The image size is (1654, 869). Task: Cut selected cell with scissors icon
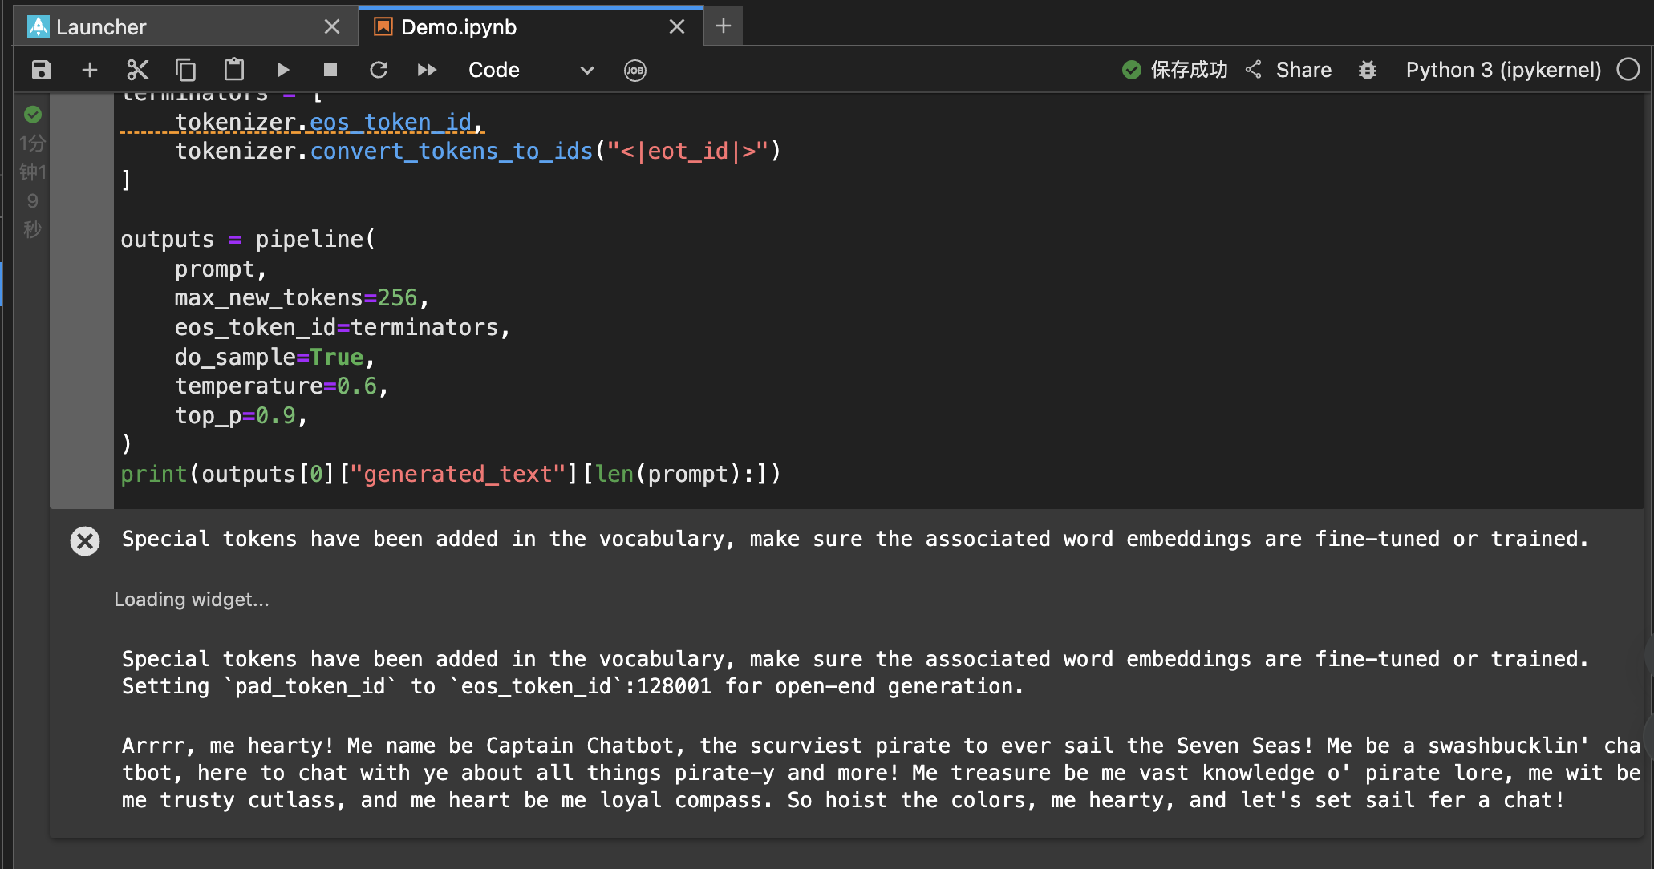click(138, 70)
